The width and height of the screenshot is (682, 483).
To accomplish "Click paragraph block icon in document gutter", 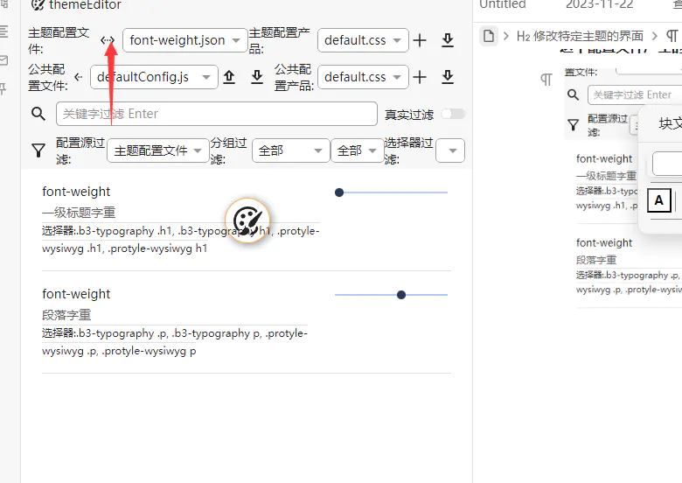I will click(546, 80).
